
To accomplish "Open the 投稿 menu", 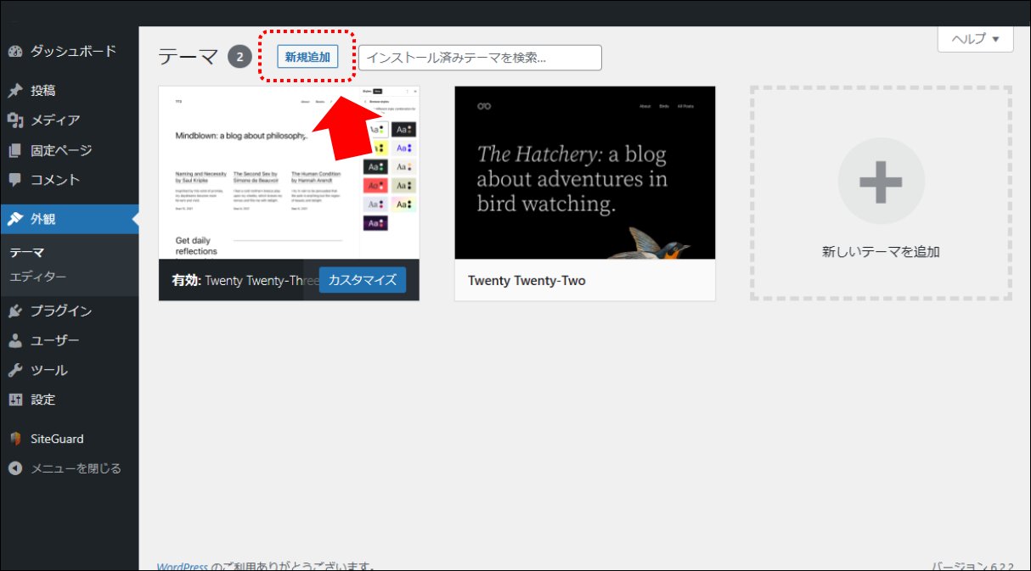I will (x=70, y=91).
